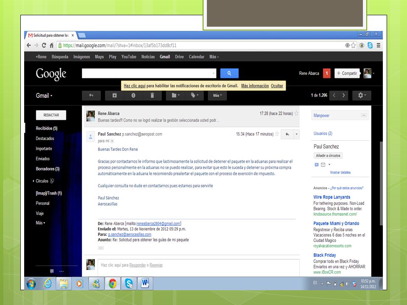Screen dimensions: 407x305
Task: Open more reply options arrow beside reply
Action: [x=296, y=134]
